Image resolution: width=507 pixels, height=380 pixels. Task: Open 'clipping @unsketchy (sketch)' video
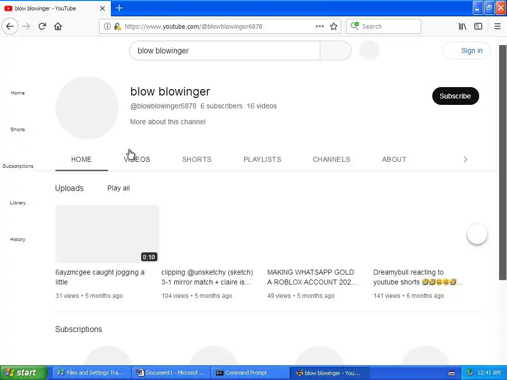(207, 277)
